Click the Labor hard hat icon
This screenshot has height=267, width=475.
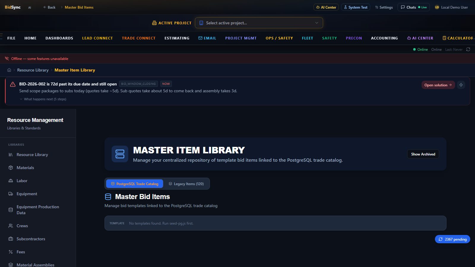11,181
